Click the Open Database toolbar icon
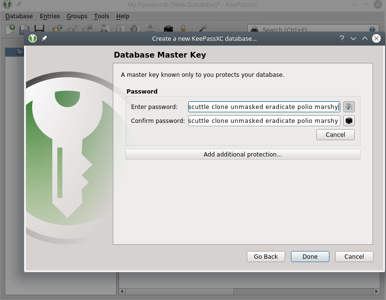This screenshot has width=386, height=300. point(24,29)
